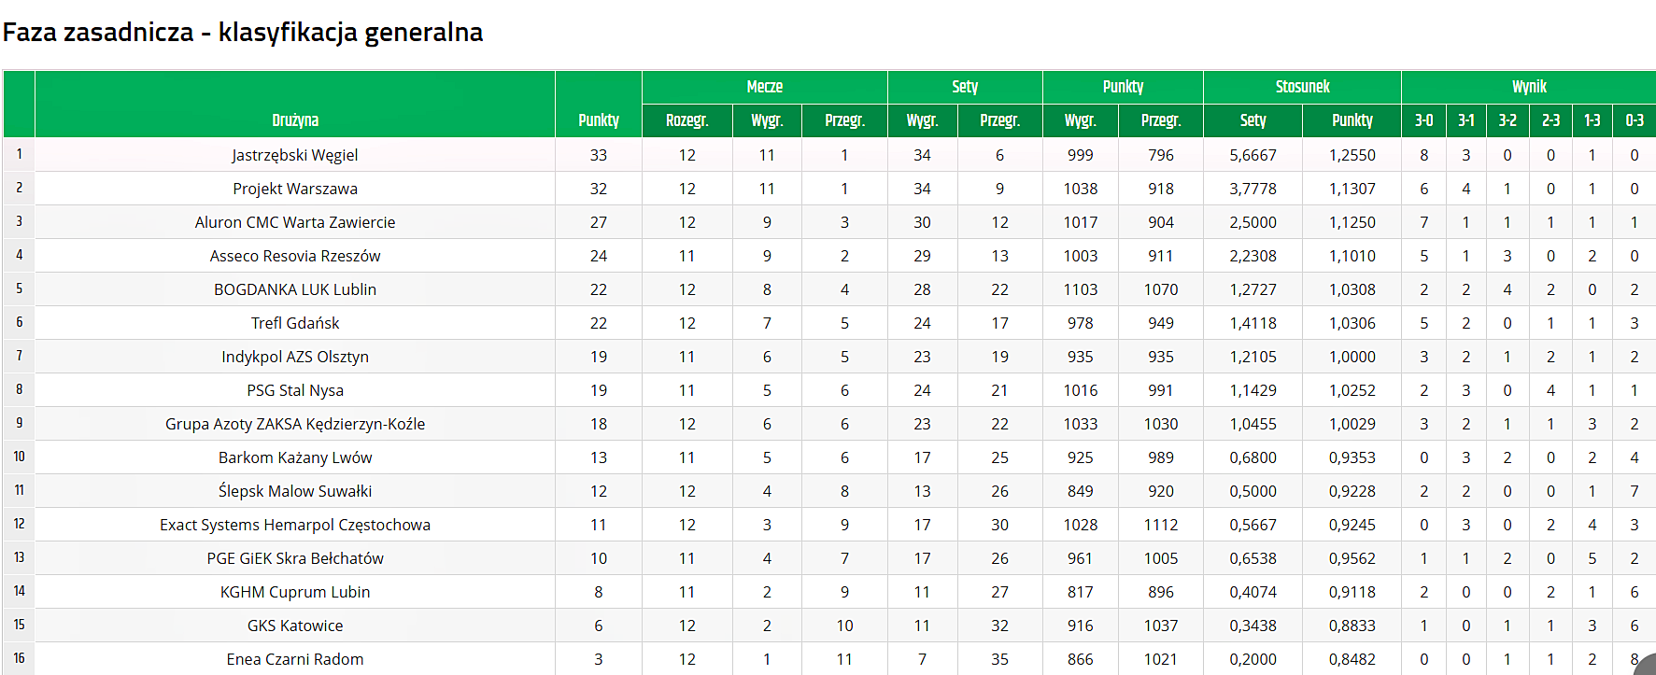Click the Stosunek group header

[x=1303, y=87]
